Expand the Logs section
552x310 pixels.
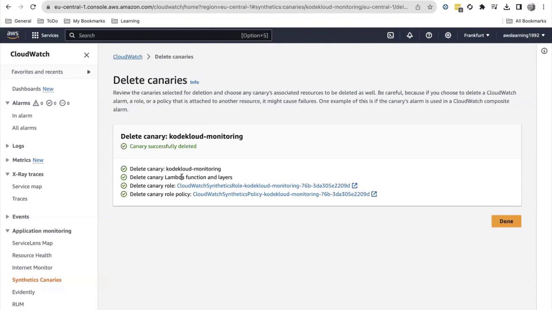7,146
